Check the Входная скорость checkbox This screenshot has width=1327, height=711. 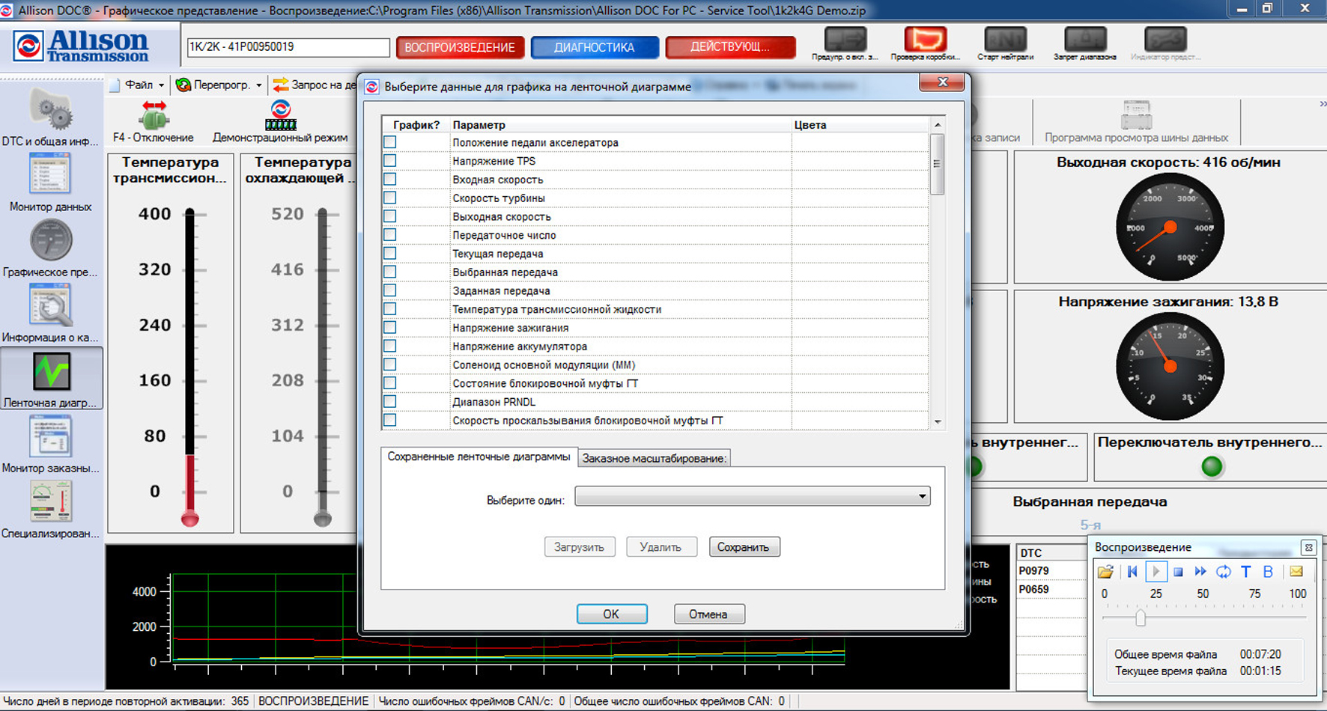click(x=390, y=180)
